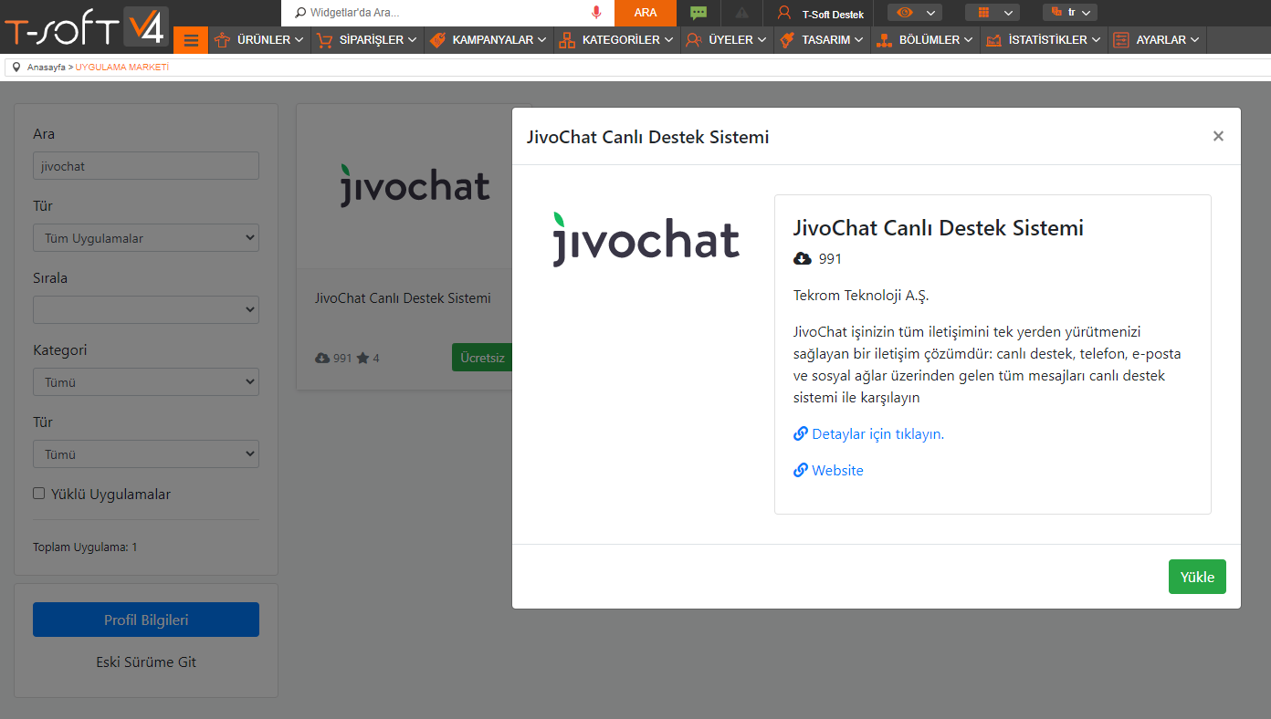The image size is (1271, 719).
Task: Click the UYGULAMA MARKETİ breadcrumb
Action: click(x=122, y=68)
